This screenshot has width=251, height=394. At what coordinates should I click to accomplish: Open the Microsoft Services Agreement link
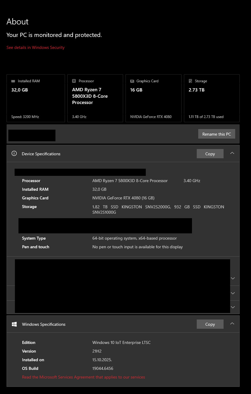pos(83,377)
